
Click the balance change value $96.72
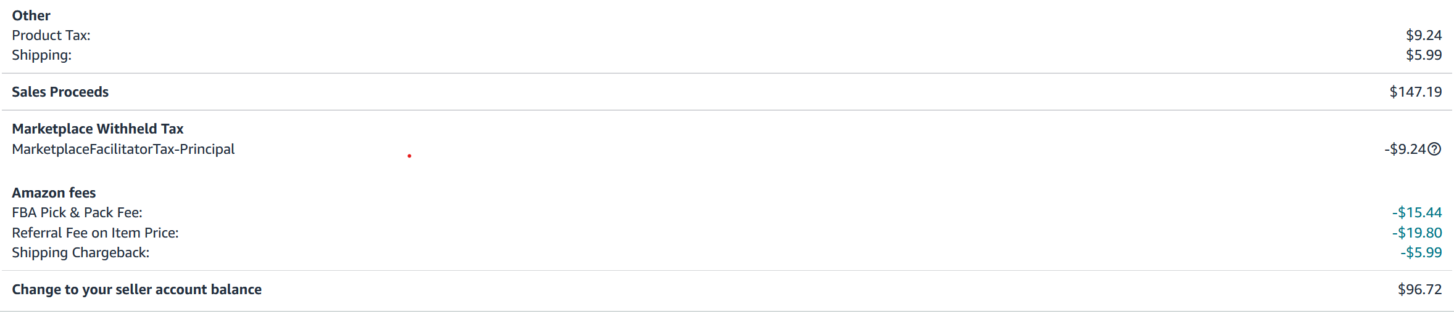(1419, 289)
